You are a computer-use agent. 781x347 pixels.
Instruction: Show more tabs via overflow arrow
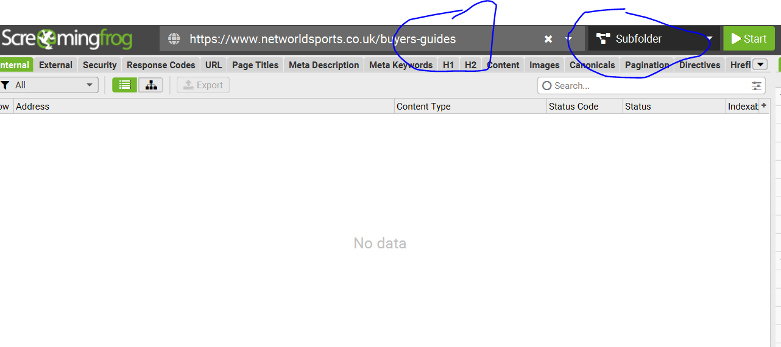tap(760, 65)
